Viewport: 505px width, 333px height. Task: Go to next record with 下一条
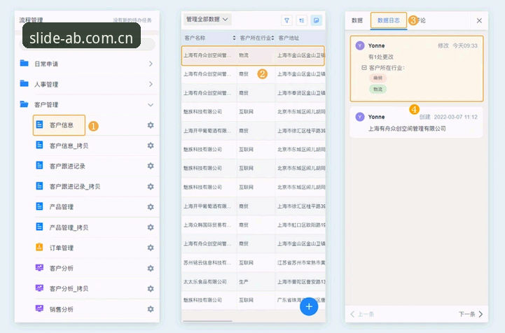tap(471, 314)
